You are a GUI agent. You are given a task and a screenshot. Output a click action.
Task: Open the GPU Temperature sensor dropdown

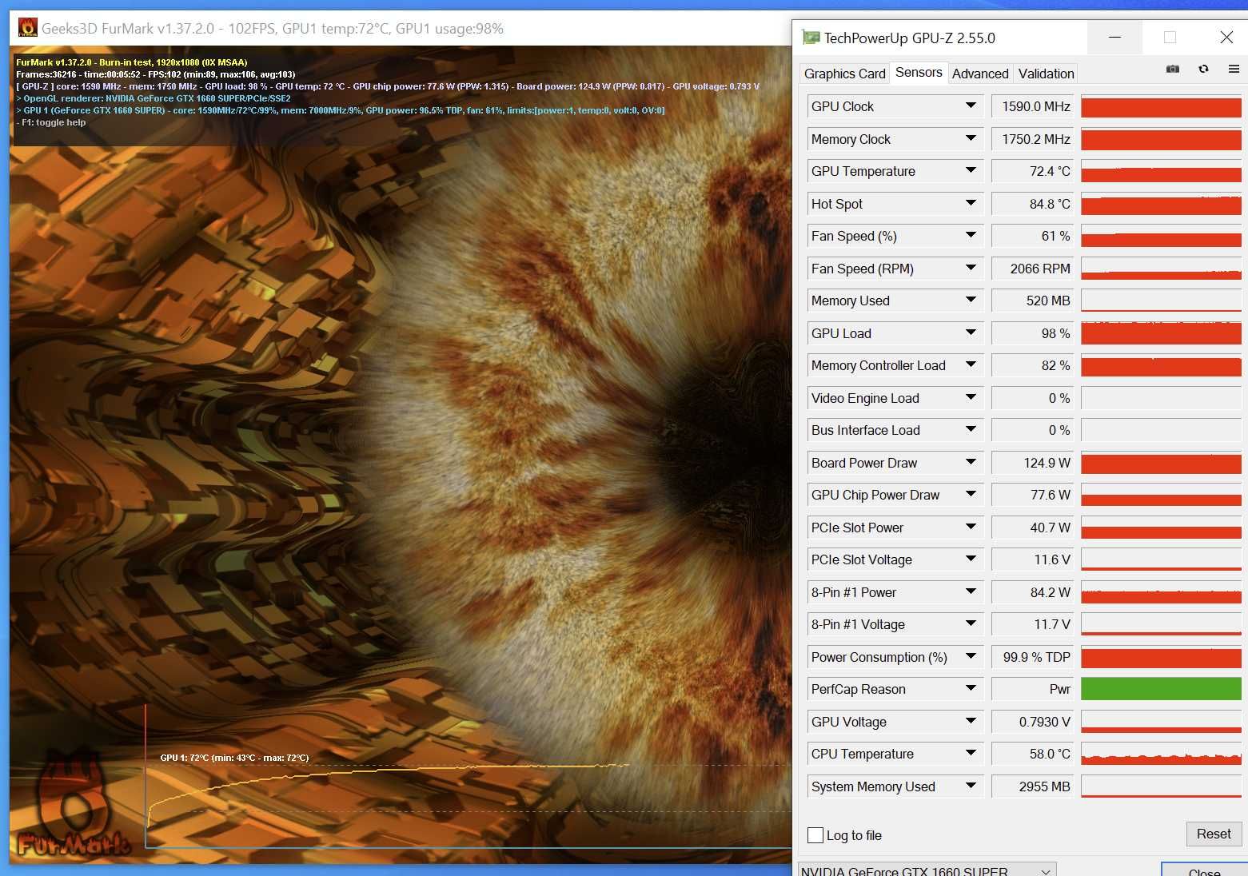(x=971, y=171)
